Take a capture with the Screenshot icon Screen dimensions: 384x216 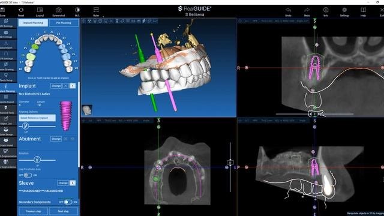59,10
